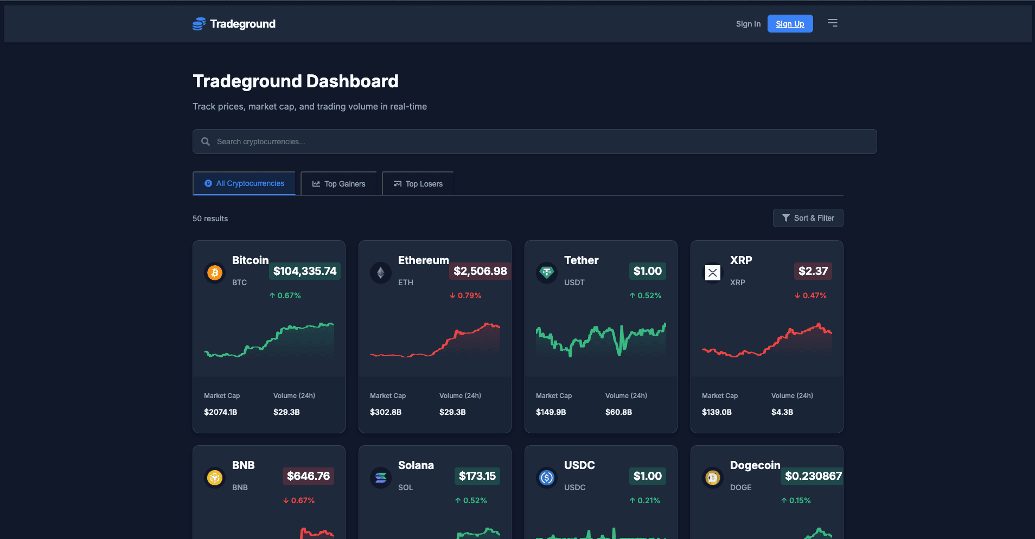Viewport: 1035px width, 539px height.
Task: Click the Tradeground Dashboard heading
Action: point(296,81)
